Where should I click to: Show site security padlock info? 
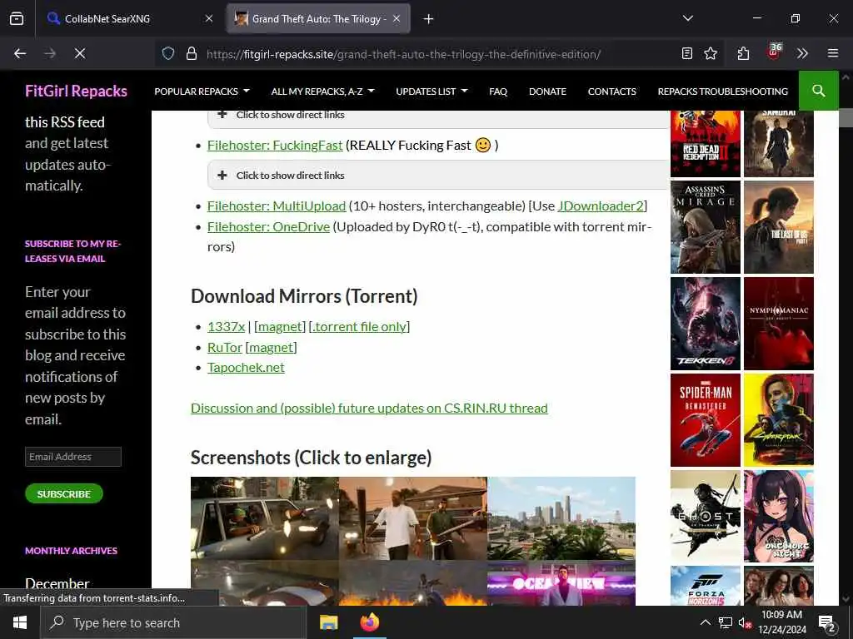click(x=192, y=54)
